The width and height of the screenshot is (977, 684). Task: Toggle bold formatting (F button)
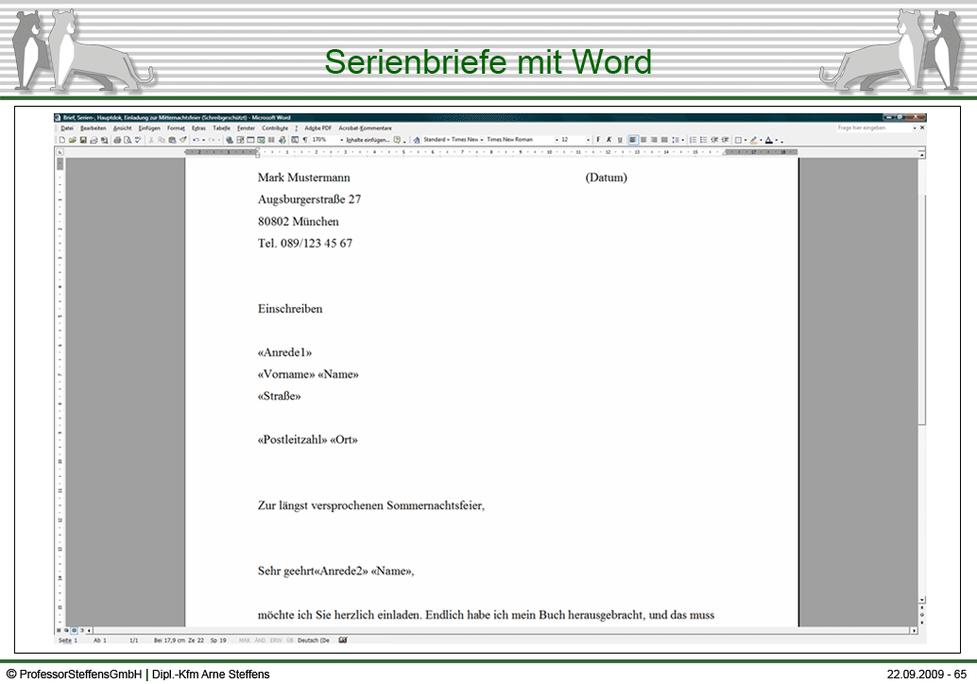[x=598, y=140]
